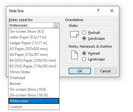The width and height of the screenshot is (133, 112).
Task: Pick the 35mm Slides option
Action: (x=34, y=72)
